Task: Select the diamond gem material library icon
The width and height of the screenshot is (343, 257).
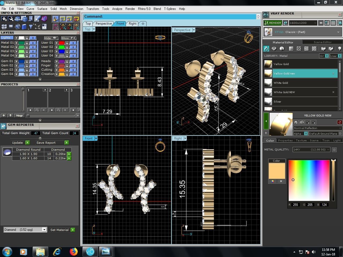Action: tap(274, 48)
